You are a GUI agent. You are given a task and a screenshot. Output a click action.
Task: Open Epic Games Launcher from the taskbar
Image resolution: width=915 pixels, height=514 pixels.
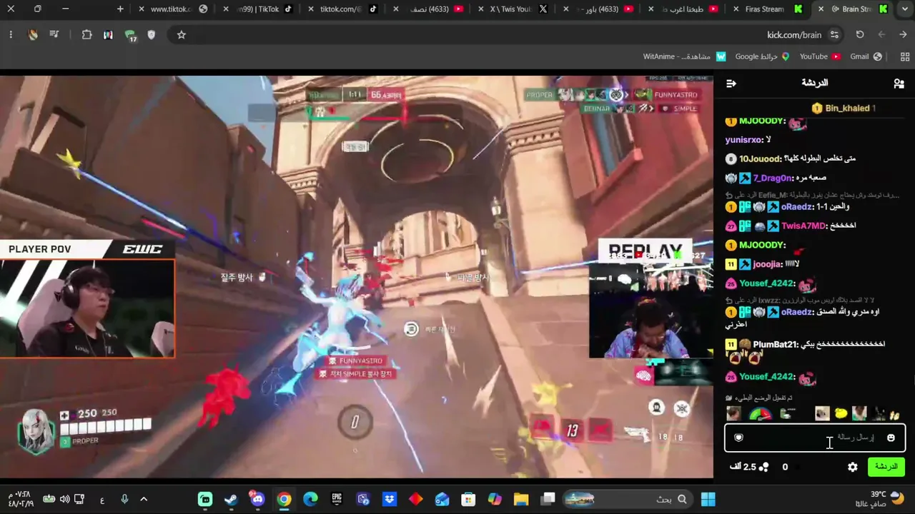coord(337,499)
